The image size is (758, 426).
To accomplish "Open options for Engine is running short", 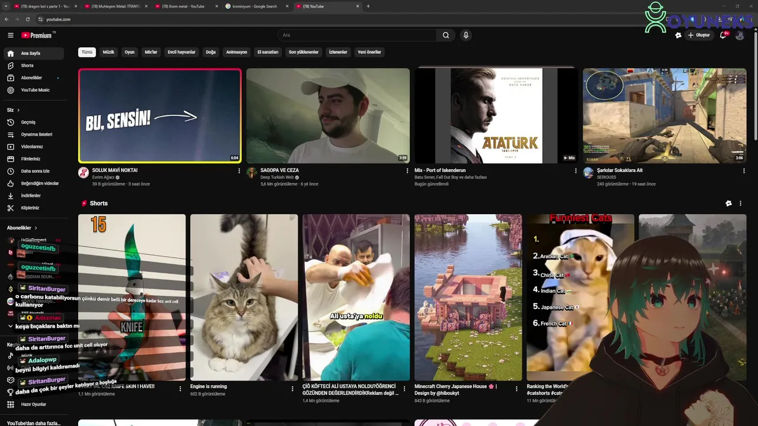I will click(293, 389).
